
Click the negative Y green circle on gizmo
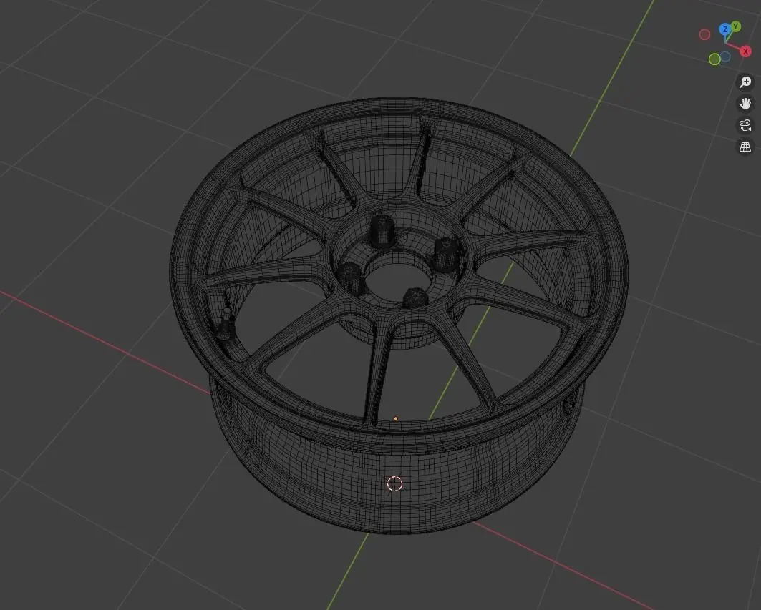[x=714, y=59]
